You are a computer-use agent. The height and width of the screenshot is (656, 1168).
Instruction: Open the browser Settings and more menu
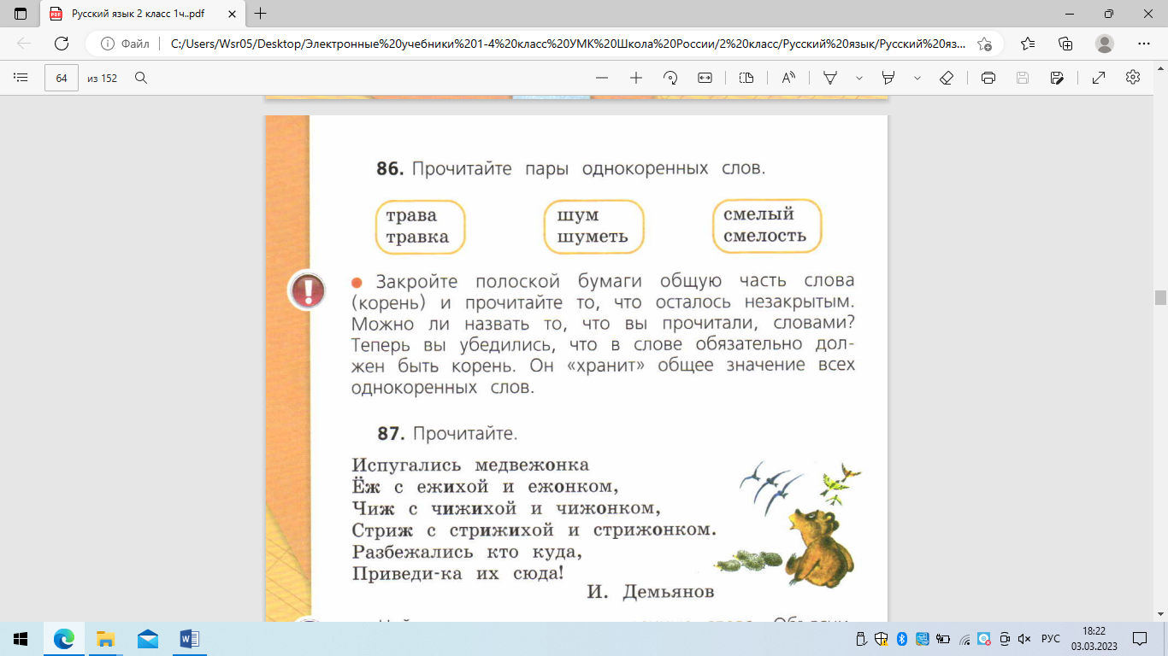[x=1144, y=44]
